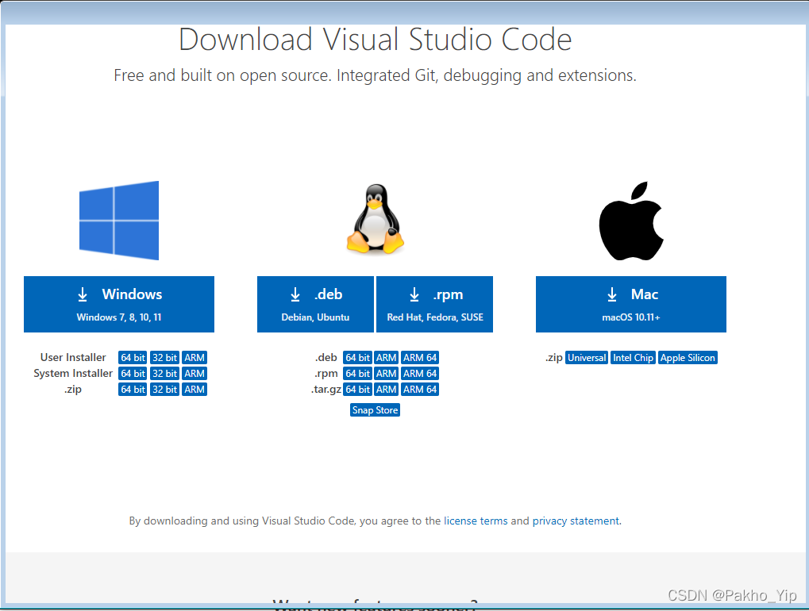This screenshot has width=809, height=611.
Task: Select User Installer 32 bit
Action: click(x=164, y=358)
